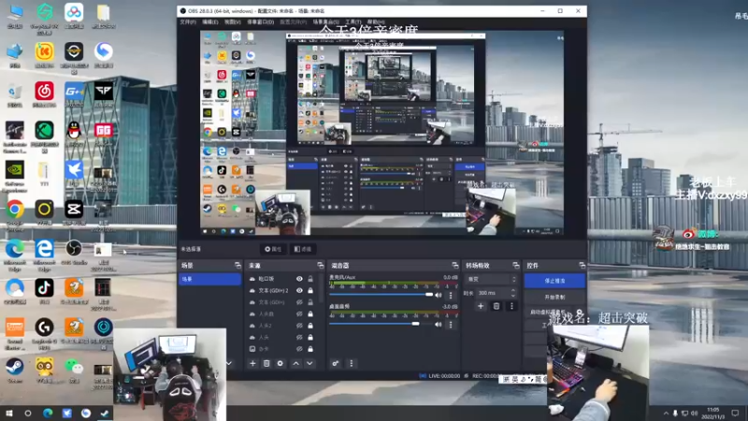The image size is (748, 421).
Task: Open advanced audio properties gear in mixer
Action: tap(336, 363)
